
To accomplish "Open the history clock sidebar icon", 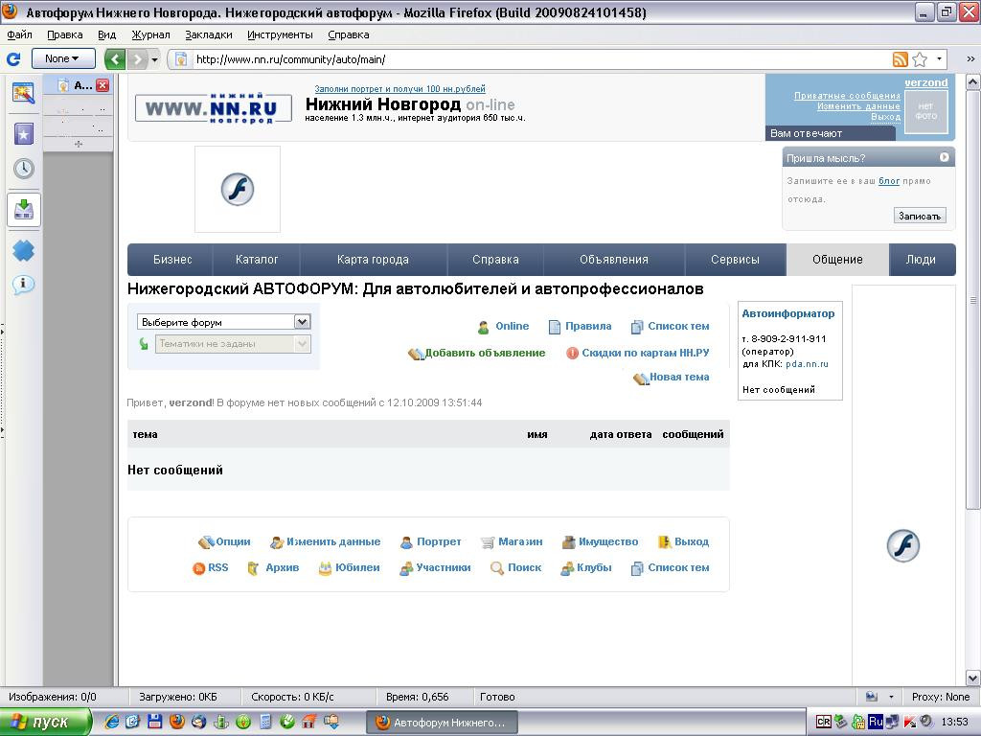I will pos(24,169).
